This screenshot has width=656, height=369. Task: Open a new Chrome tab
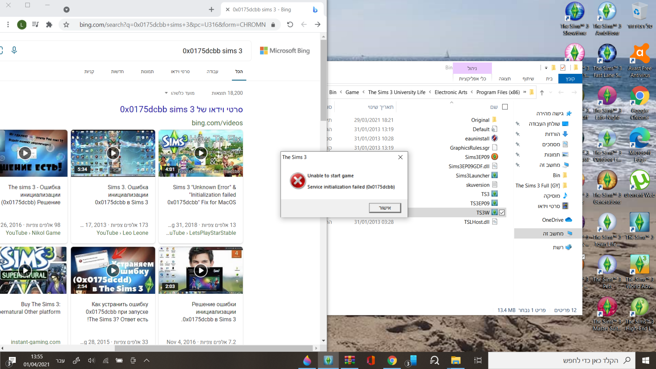211,10
